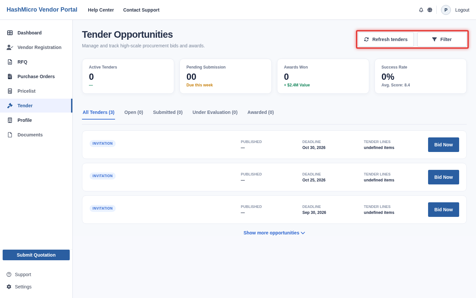476x298 pixels.
Task: Click the Settings gear icon
Action: coord(9,287)
